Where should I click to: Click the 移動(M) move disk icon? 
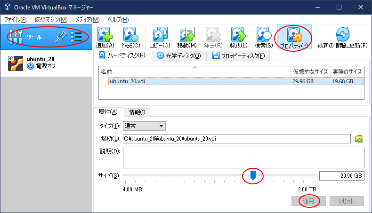click(x=187, y=35)
